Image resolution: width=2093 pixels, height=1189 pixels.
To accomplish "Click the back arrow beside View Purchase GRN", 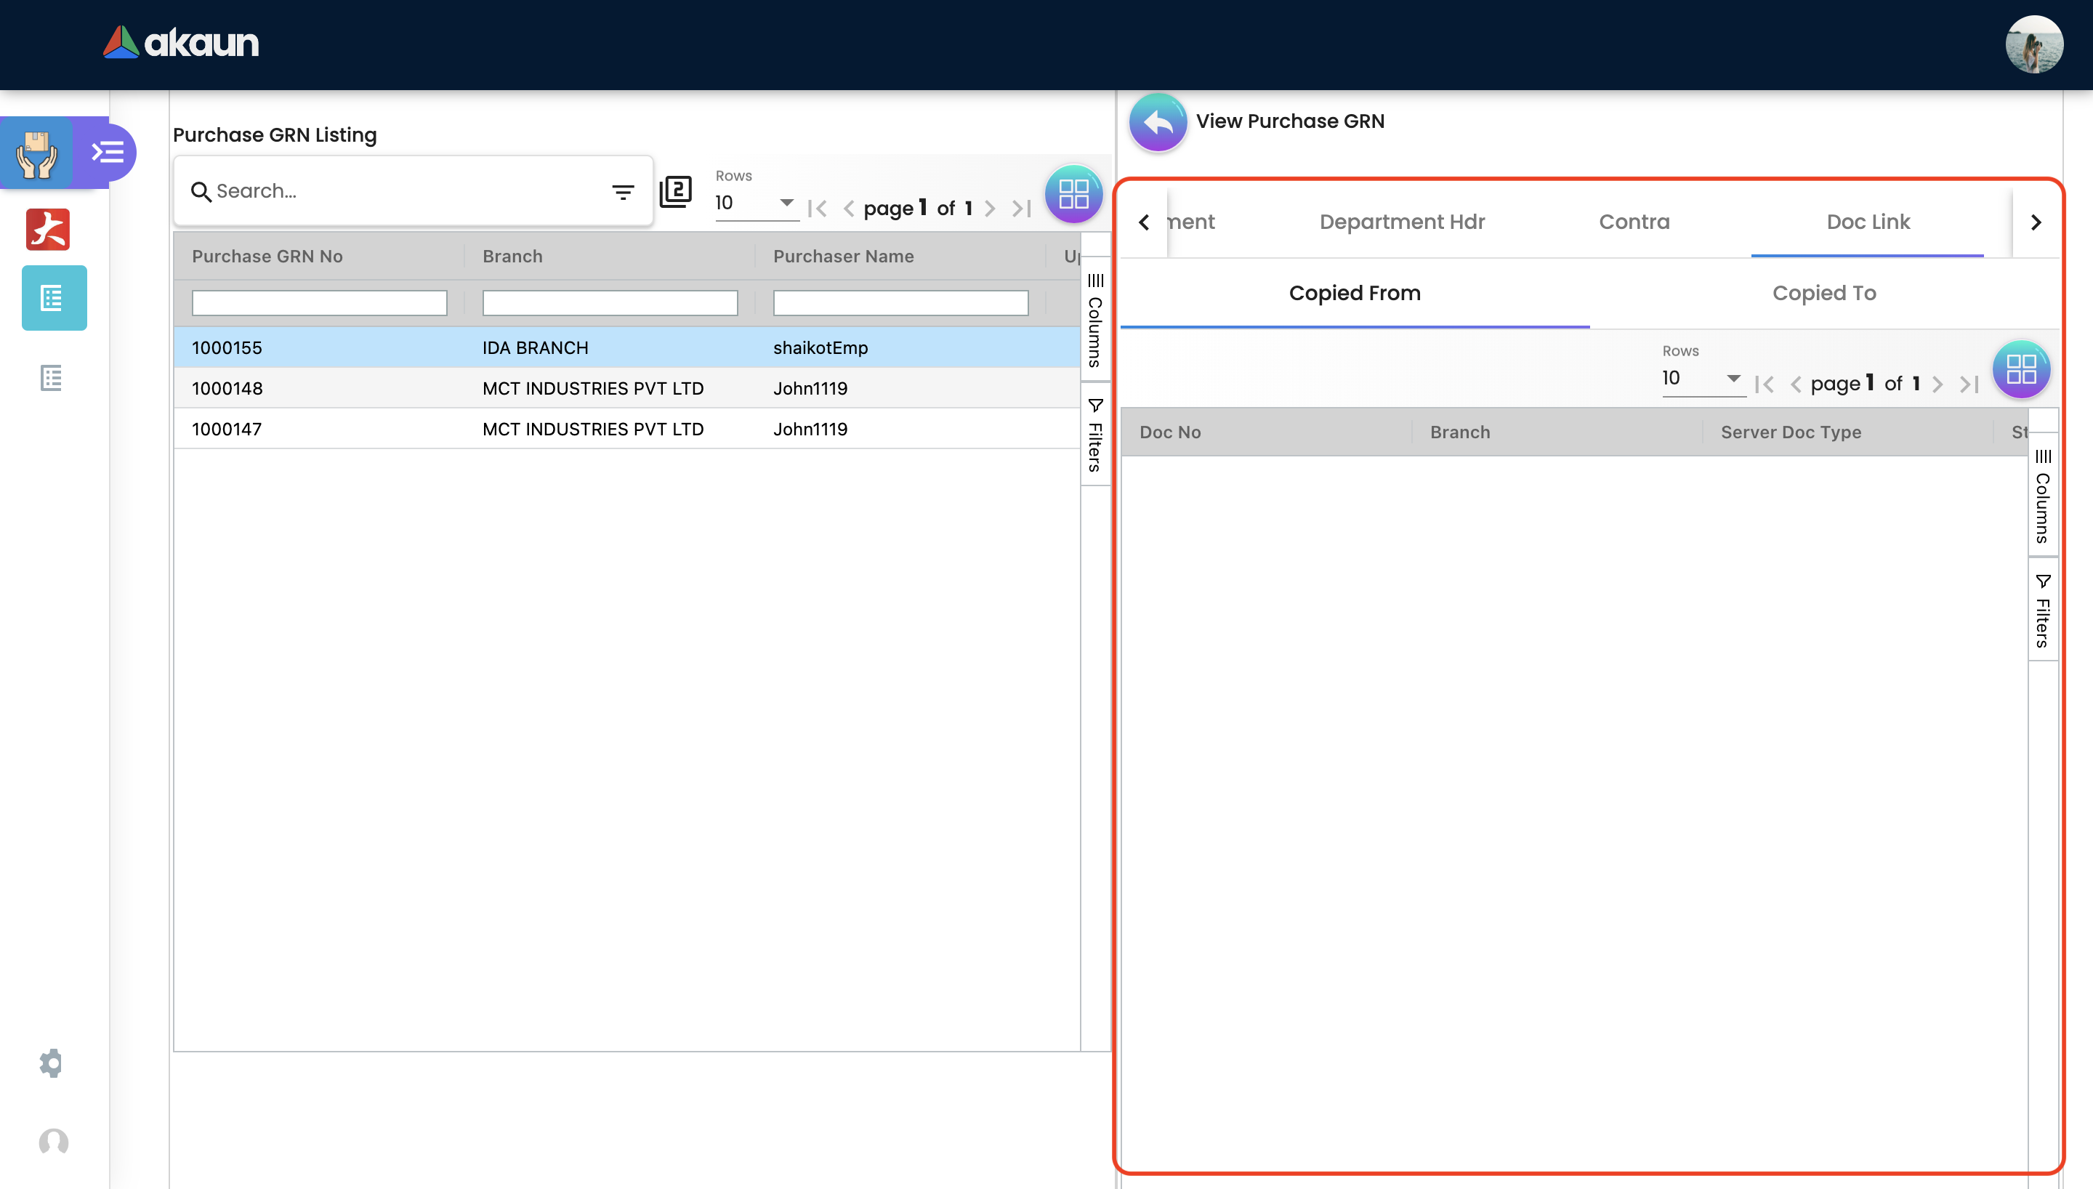I will click(x=1158, y=121).
